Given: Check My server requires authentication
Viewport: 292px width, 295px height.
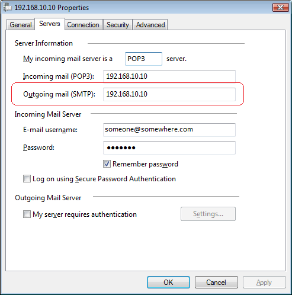Looking at the screenshot, I should coord(27,214).
